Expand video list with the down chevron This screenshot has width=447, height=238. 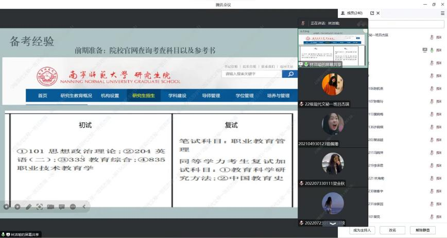pos(333,223)
